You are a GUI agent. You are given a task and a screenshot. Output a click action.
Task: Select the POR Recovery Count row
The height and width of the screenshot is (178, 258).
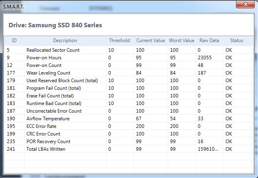(x=129, y=142)
